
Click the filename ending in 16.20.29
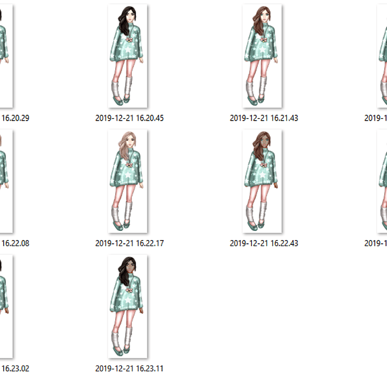[x=15, y=118]
